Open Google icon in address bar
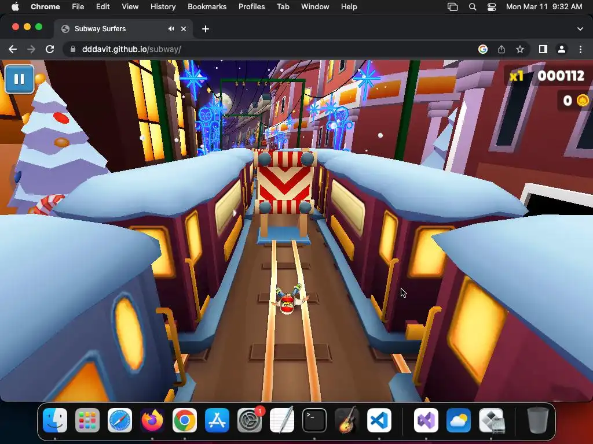Screen dimensions: 593x444 click(x=482, y=49)
